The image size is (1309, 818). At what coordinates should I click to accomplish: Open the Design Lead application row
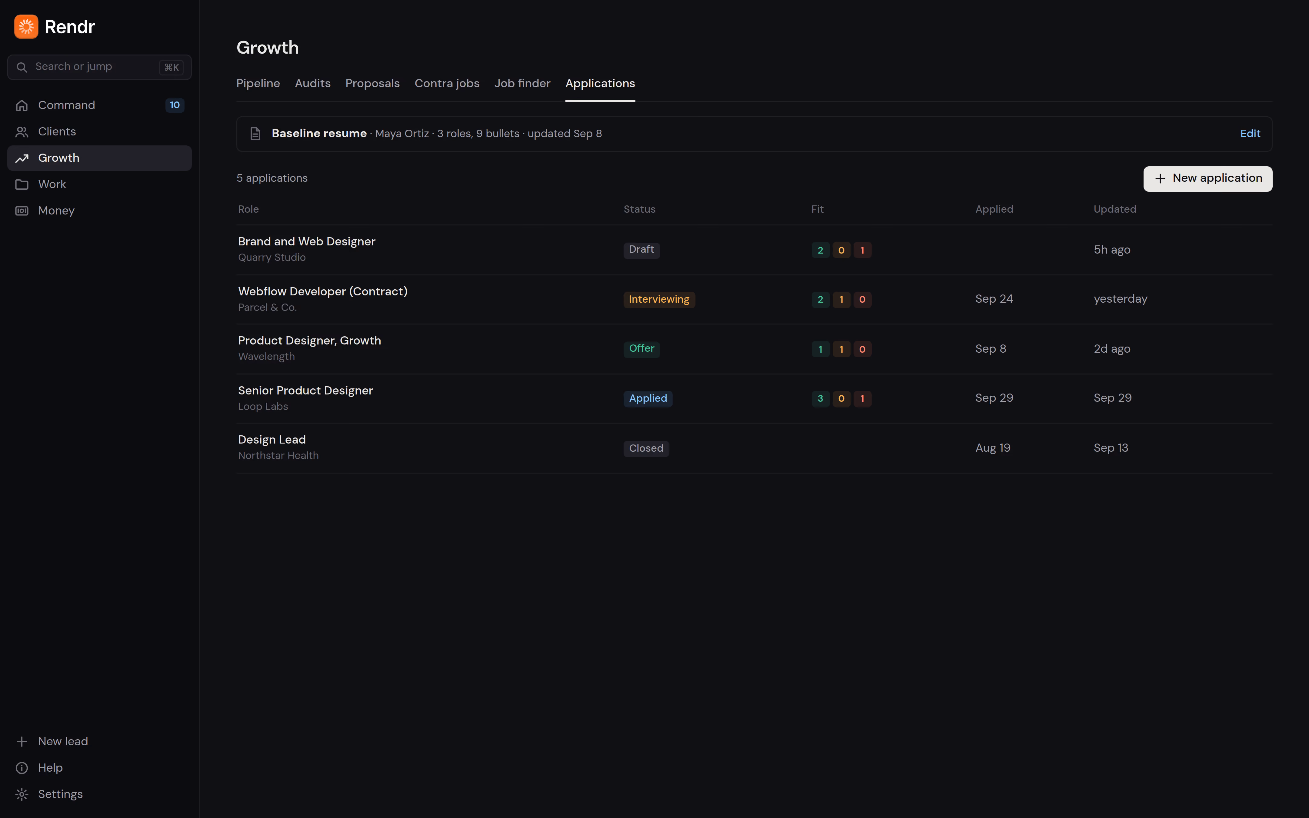[754, 448]
